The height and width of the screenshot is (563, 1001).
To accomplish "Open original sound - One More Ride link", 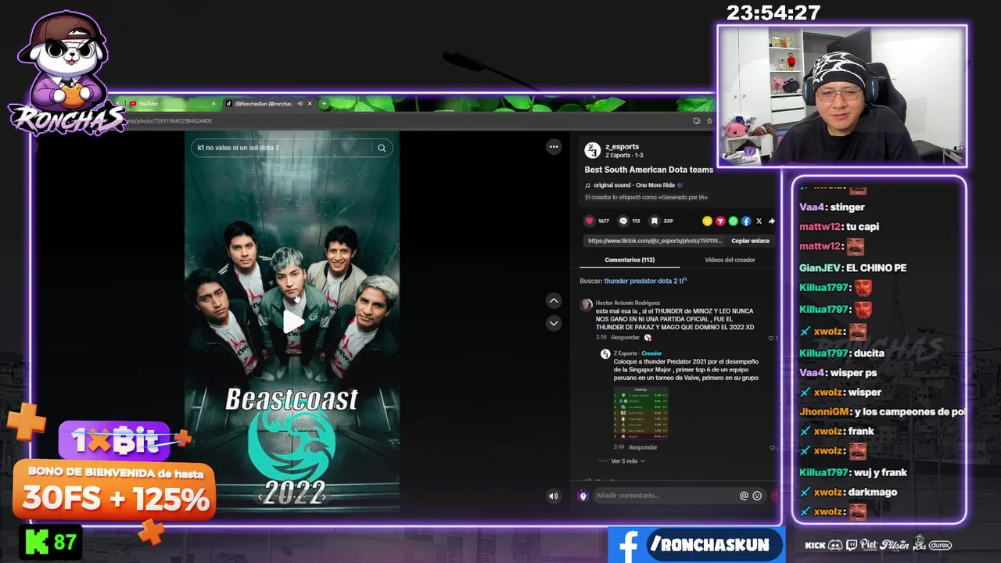I will (633, 185).
